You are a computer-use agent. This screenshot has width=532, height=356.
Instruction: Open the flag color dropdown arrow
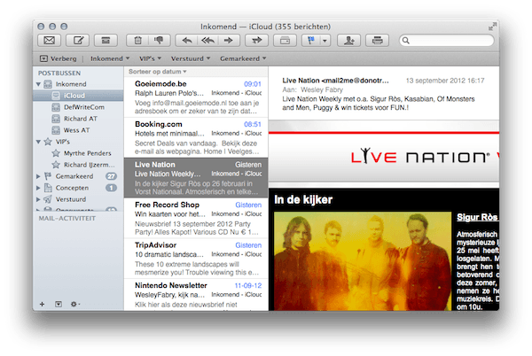325,41
